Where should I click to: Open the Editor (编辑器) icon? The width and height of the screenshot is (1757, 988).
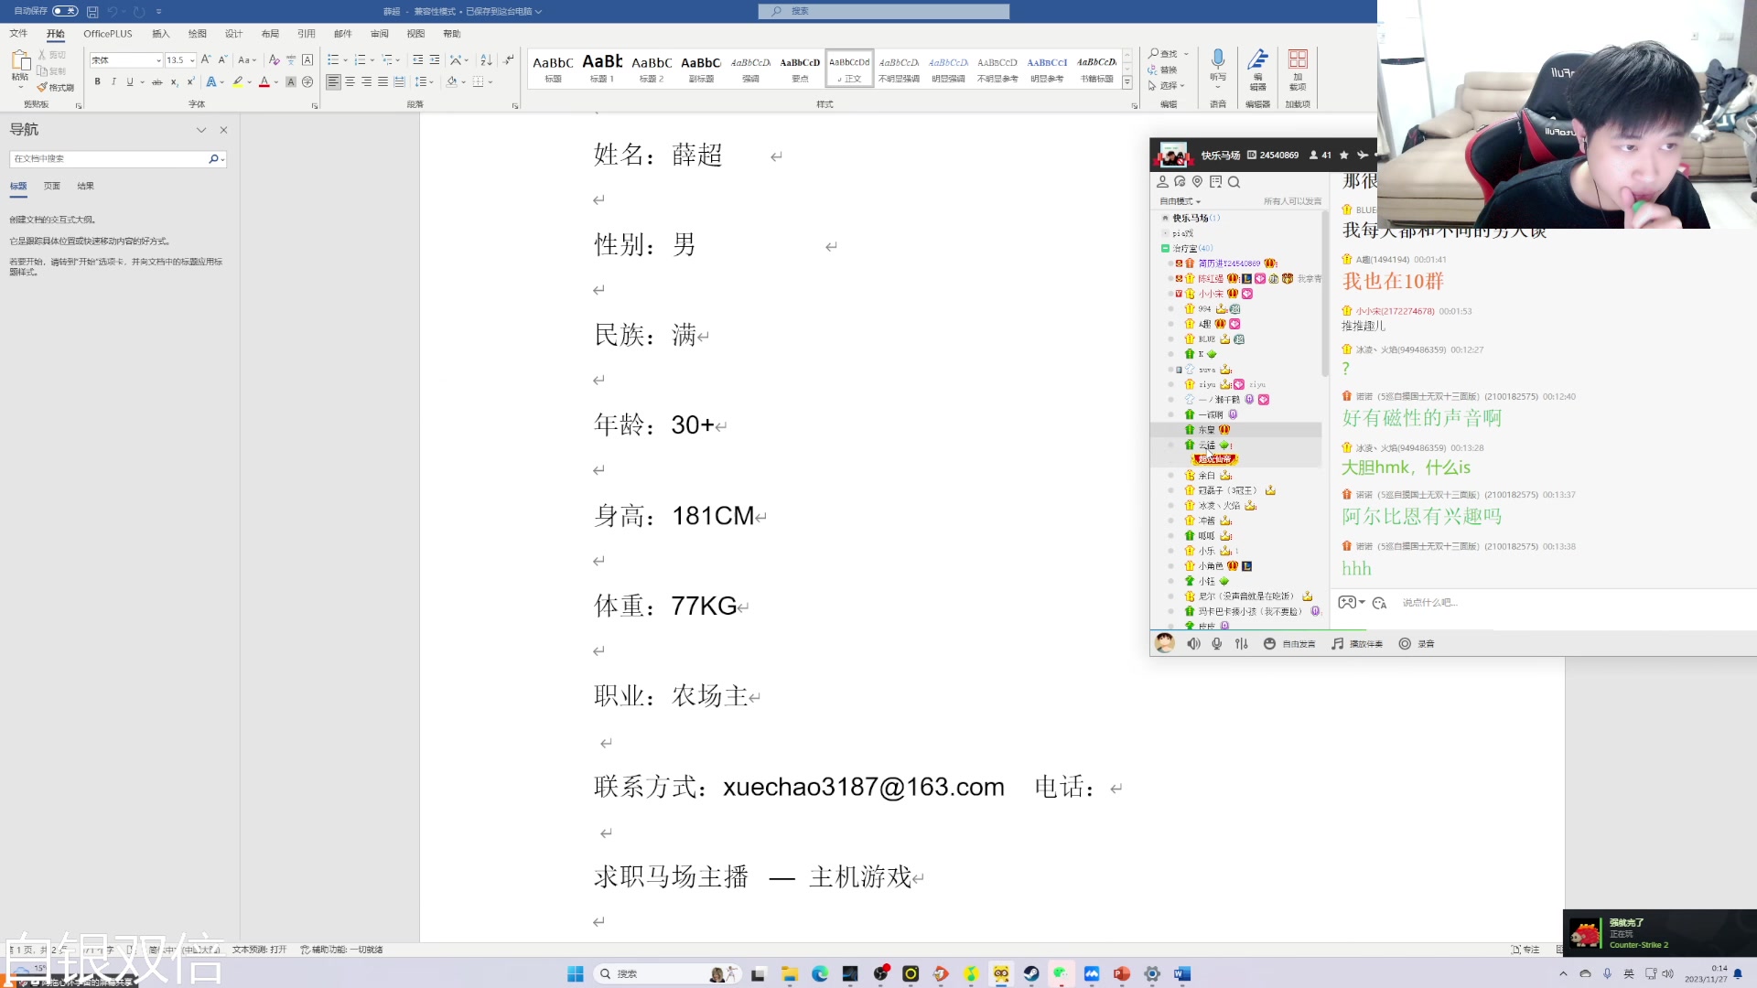(1257, 69)
